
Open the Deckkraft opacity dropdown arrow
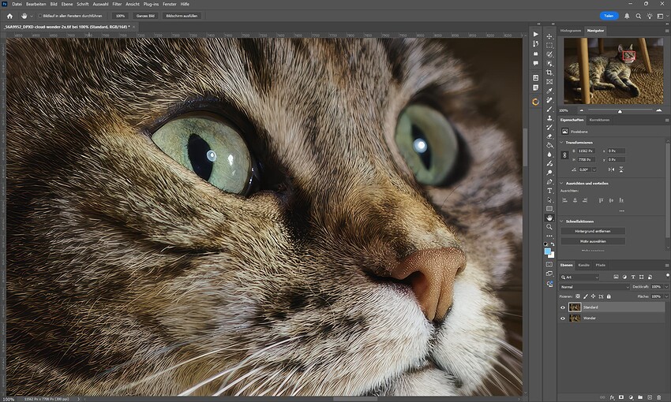[x=665, y=287]
